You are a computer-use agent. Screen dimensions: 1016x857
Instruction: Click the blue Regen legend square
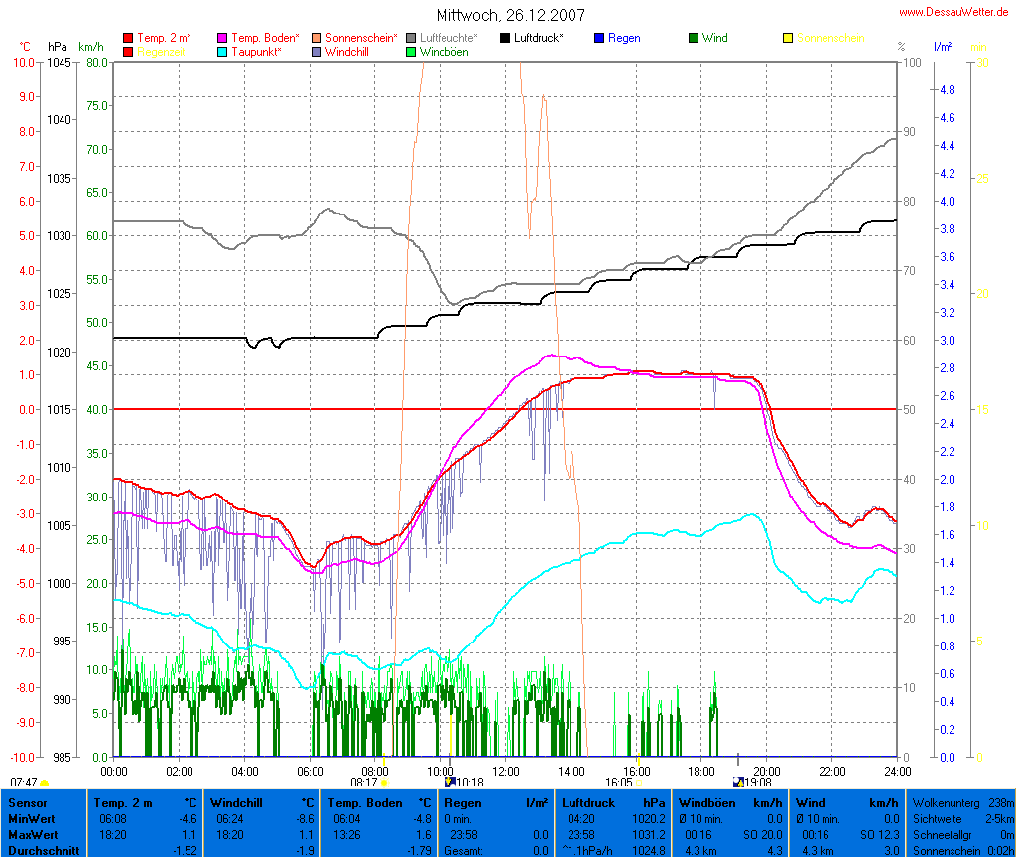click(x=599, y=39)
